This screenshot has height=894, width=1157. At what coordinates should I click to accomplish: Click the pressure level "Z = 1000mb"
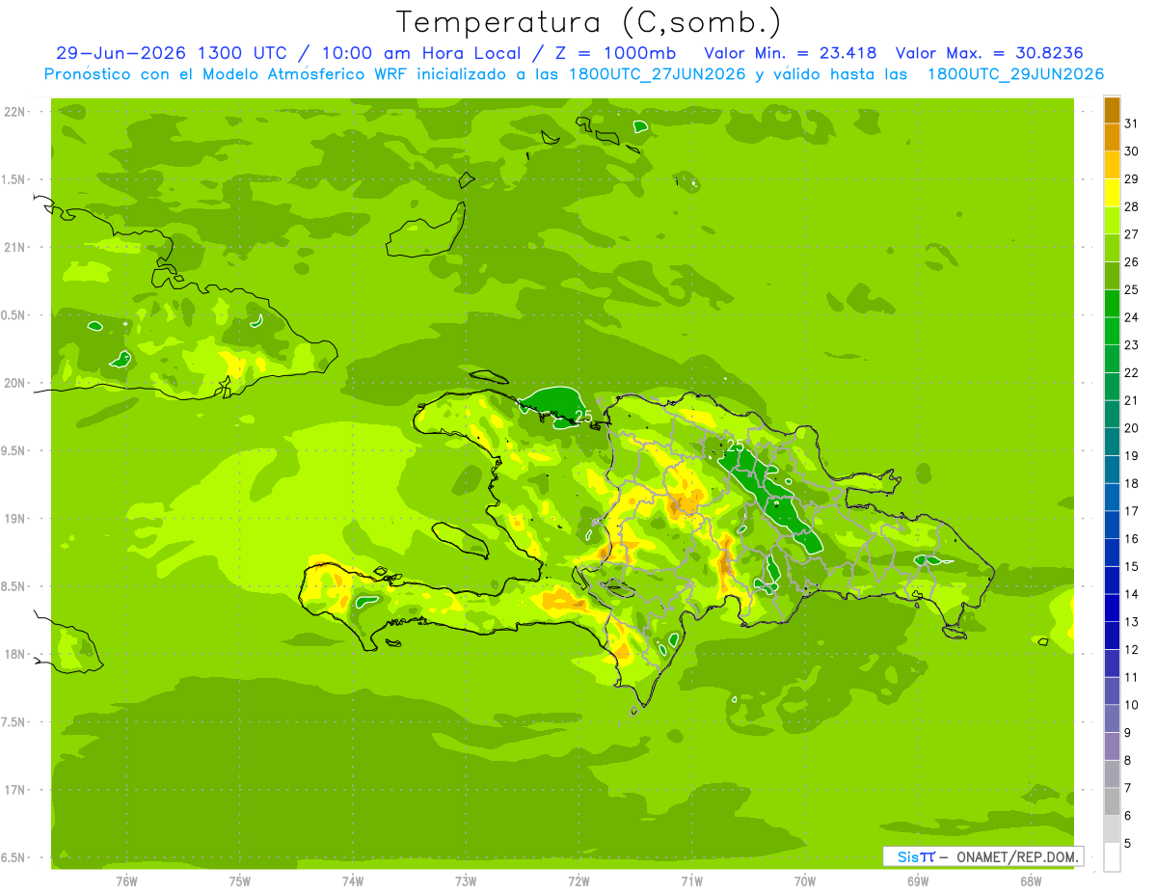613,53
